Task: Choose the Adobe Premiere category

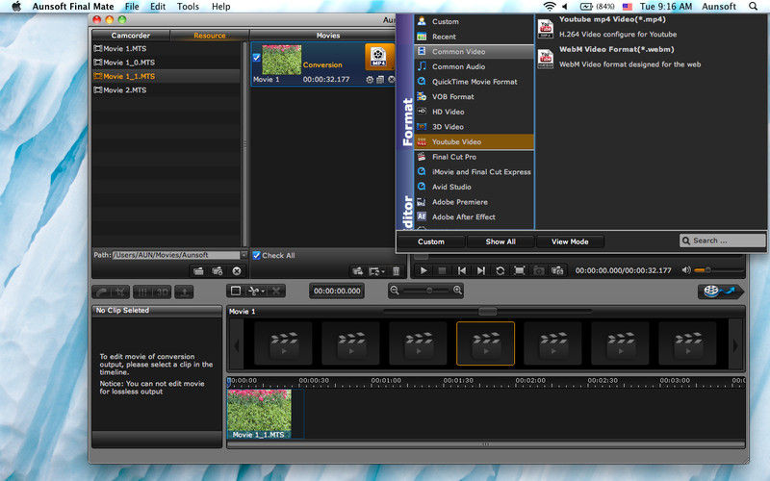Action: click(474, 202)
